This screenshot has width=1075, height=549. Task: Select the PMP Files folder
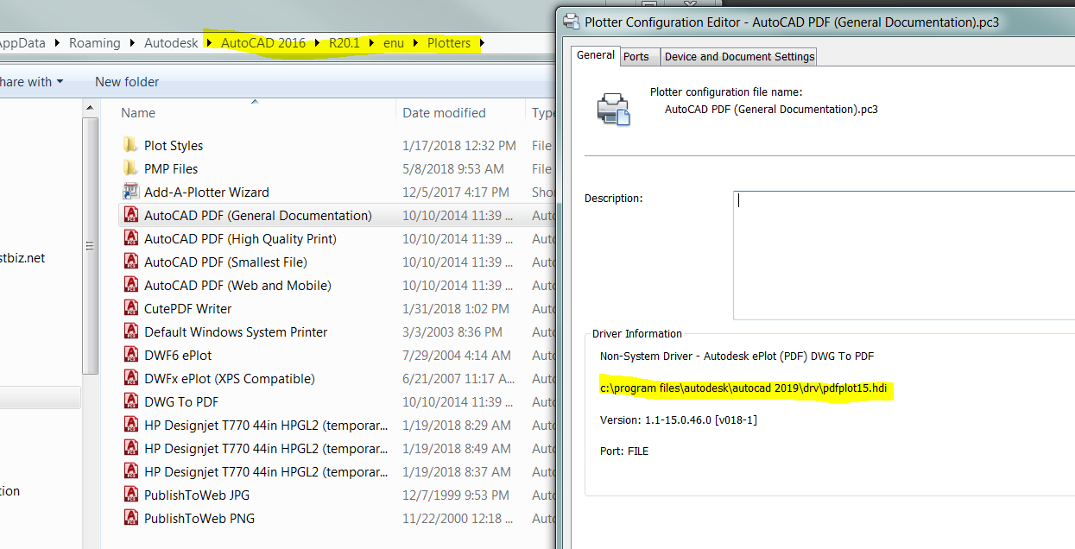click(168, 168)
